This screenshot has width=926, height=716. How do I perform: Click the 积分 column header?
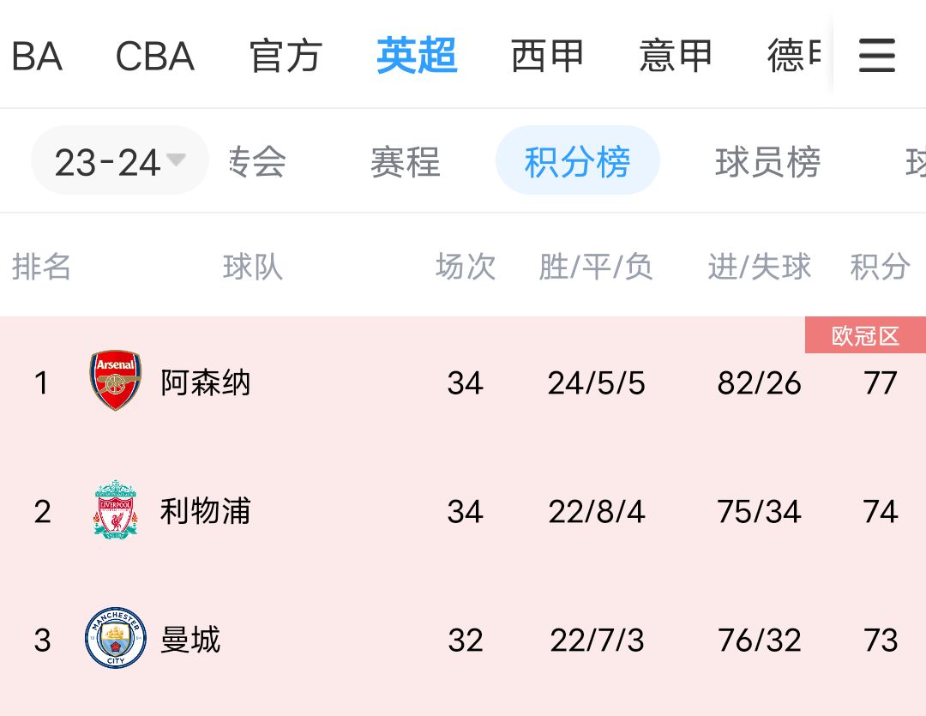point(880,268)
